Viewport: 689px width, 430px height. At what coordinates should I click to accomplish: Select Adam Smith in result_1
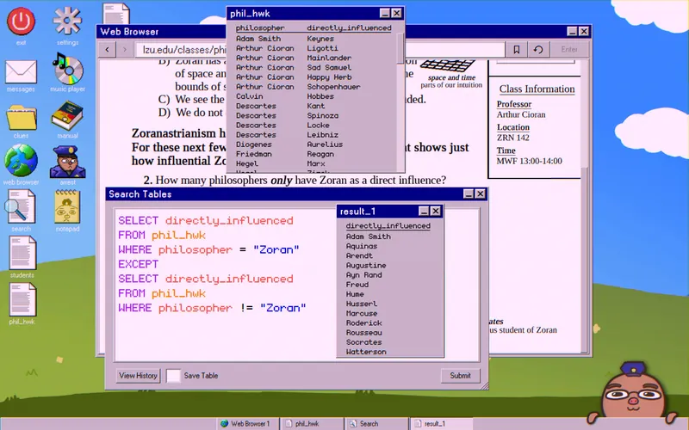[x=369, y=236]
